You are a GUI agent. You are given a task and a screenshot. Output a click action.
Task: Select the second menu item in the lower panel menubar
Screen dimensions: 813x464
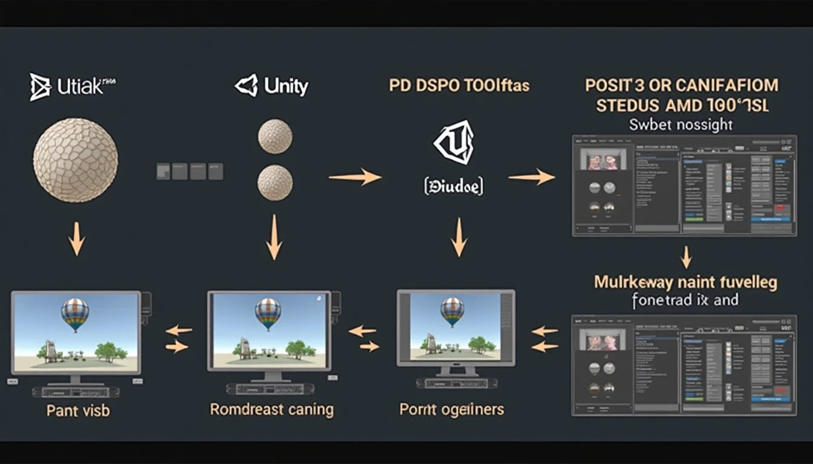[585, 321]
